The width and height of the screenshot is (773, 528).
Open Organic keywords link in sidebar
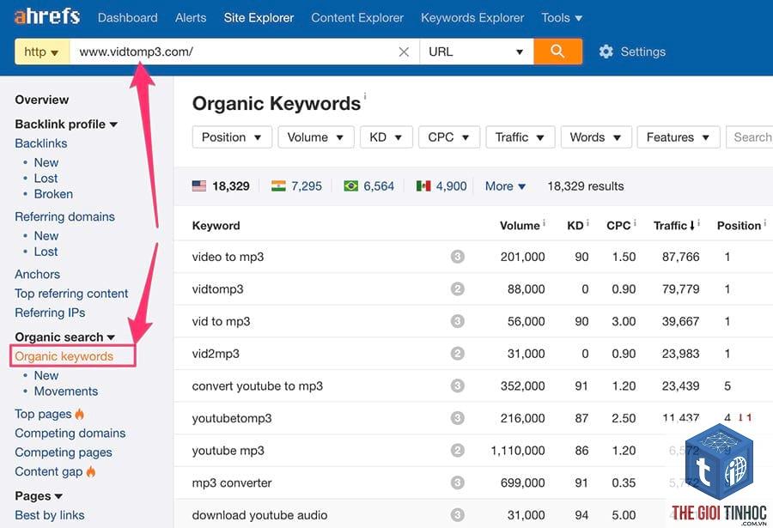(x=64, y=356)
